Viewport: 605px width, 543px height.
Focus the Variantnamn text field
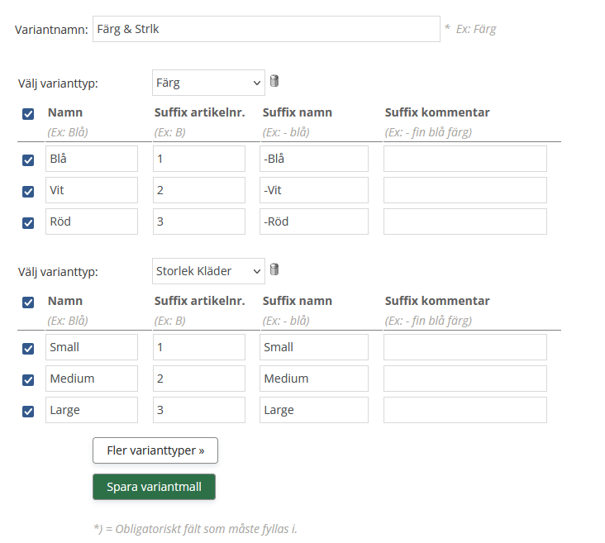click(x=266, y=29)
